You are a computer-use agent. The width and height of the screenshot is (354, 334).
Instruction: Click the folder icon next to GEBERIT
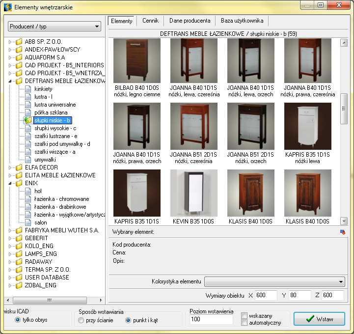19,238
